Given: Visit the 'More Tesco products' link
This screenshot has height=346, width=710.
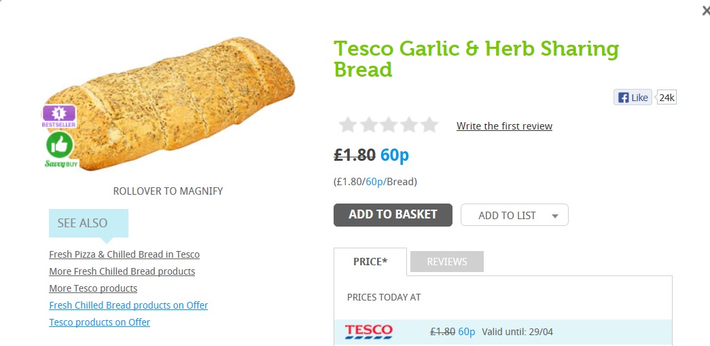Looking at the screenshot, I should click(x=93, y=288).
